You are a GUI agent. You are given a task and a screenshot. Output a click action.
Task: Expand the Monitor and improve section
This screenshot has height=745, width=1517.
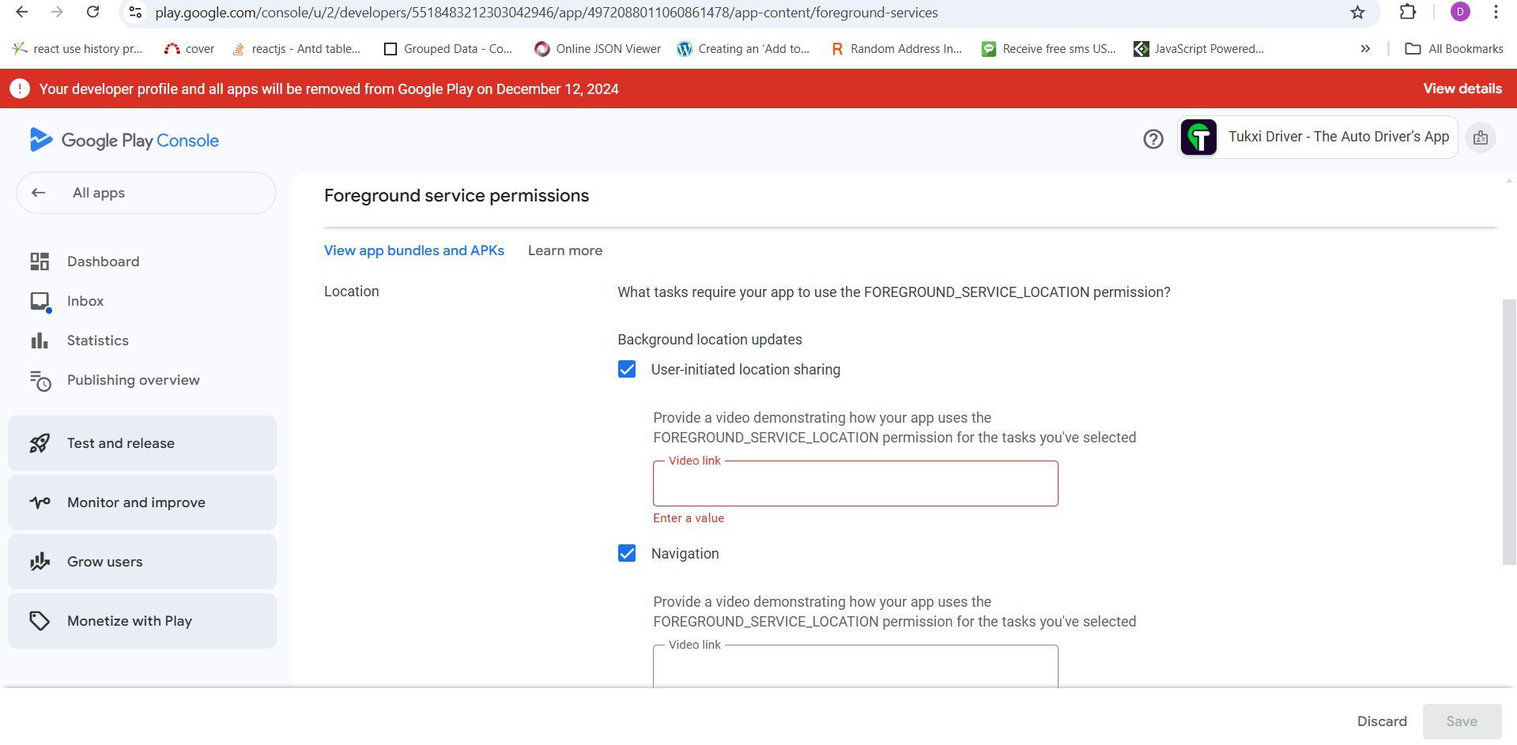pyautogui.click(x=142, y=502)
